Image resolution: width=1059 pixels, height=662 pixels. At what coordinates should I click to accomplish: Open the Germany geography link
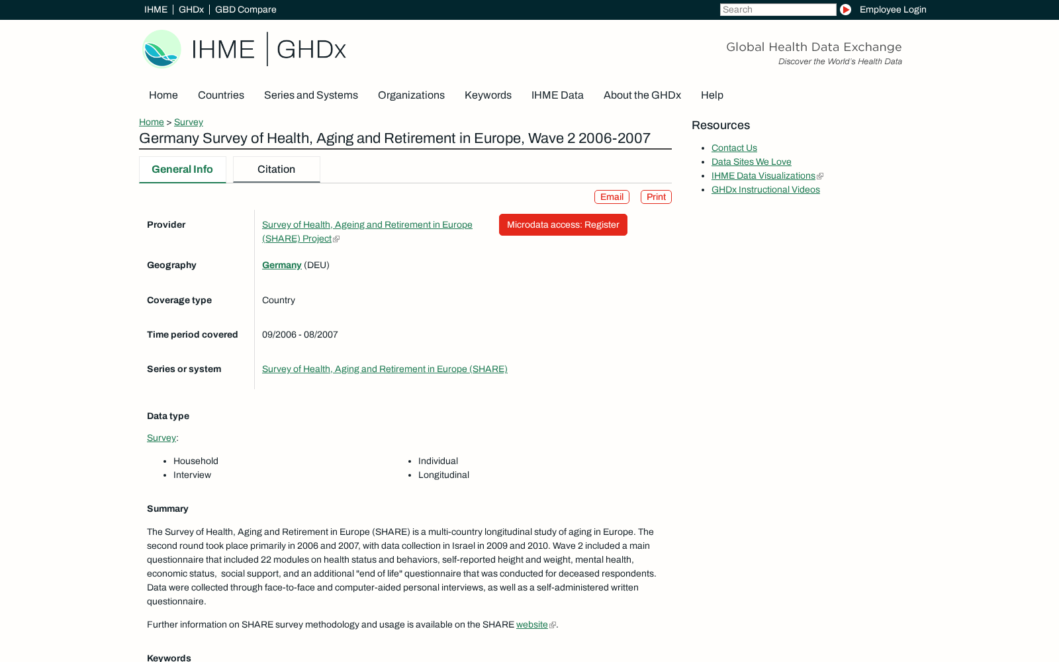tap(282, 265)
